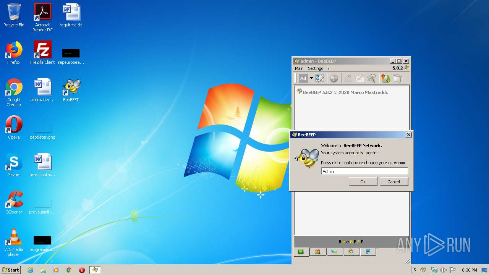This screenshot has height=275, width=489.
Task: Click the BeeBEEP window resize grip
Action: 408,261
